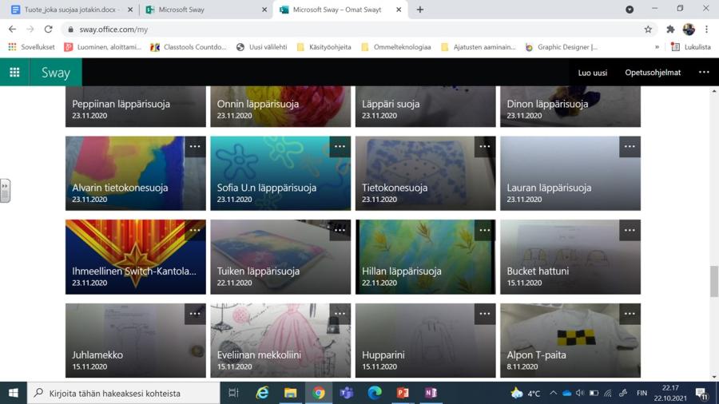Open Task View on taskbar
The image size is (719, 404).
(233, 393)
